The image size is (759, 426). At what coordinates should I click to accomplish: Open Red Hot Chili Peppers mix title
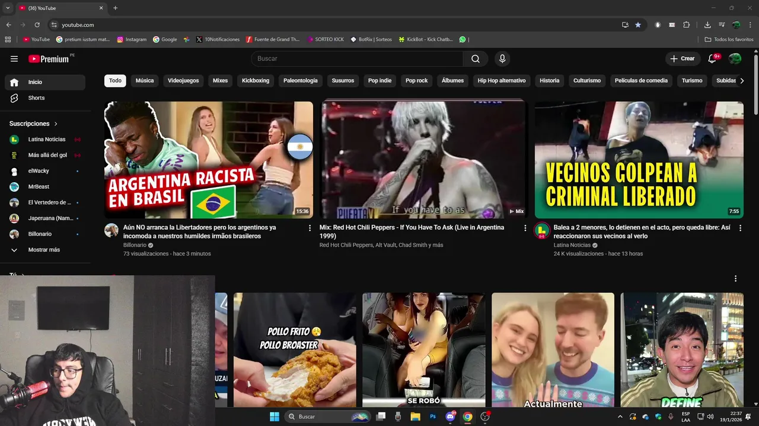pos(412,231)
